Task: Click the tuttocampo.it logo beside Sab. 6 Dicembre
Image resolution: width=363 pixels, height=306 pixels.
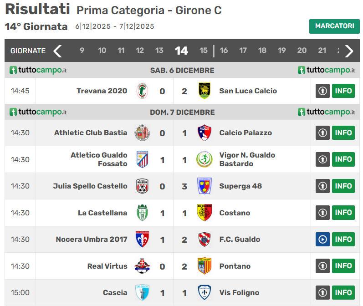Action: 38,70
